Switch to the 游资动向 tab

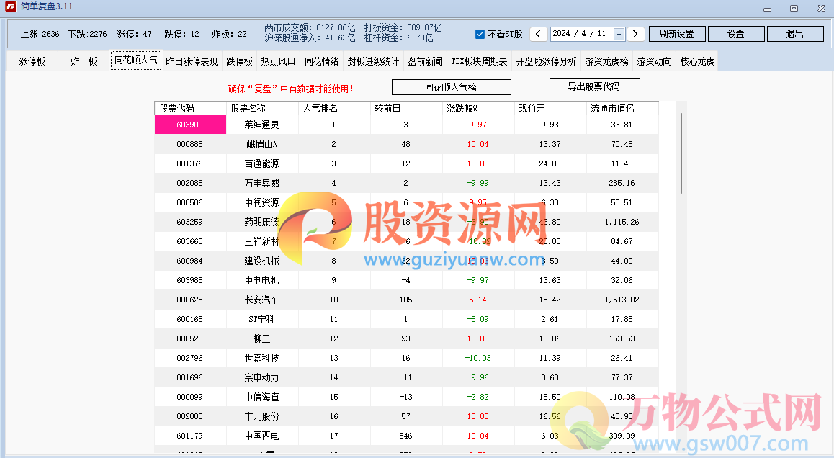(654, 62)
